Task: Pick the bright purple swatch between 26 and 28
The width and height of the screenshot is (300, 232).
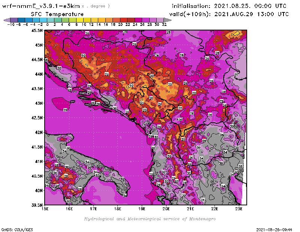Action: click(x=145, y=20)
